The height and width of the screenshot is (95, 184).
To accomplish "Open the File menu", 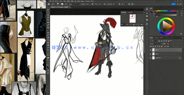I will pyautogui.click(x=50, y=1).
